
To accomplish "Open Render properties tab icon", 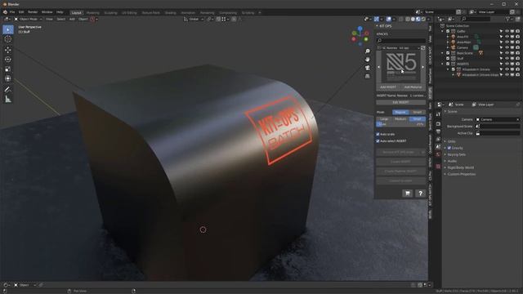I will pyautogui.click(x=438, y=123).
